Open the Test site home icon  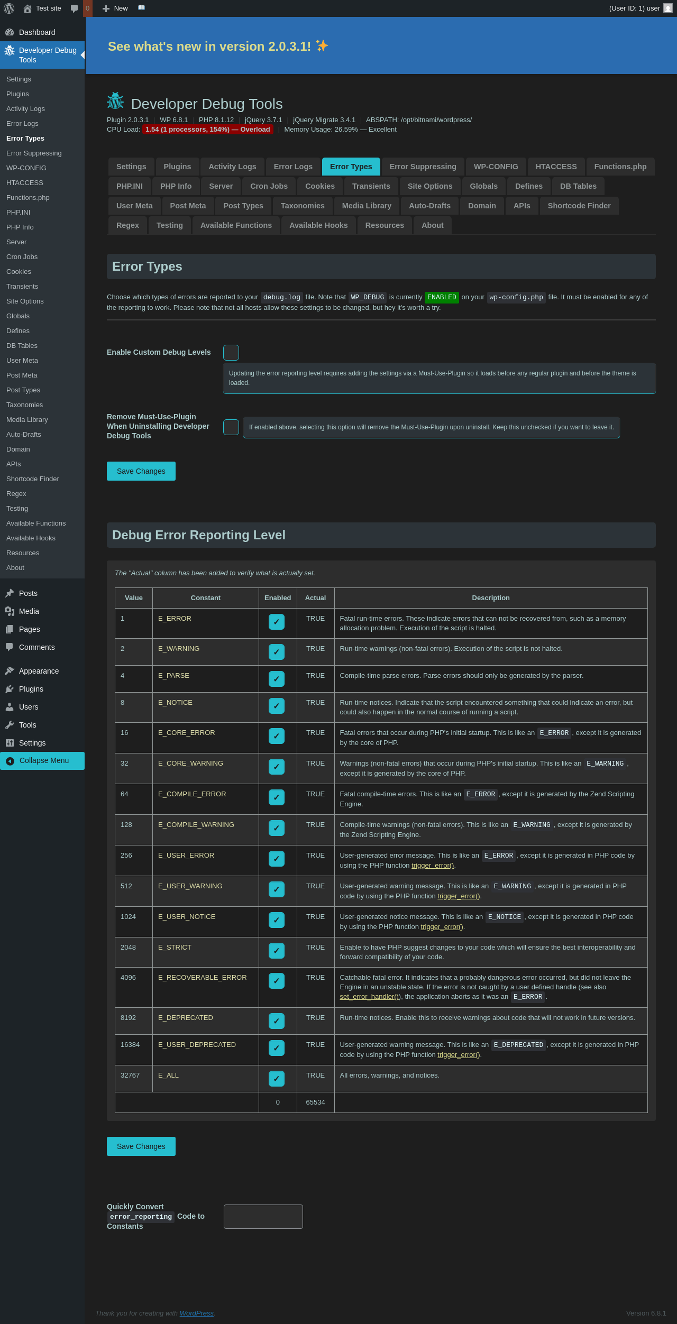click(28, 8)
